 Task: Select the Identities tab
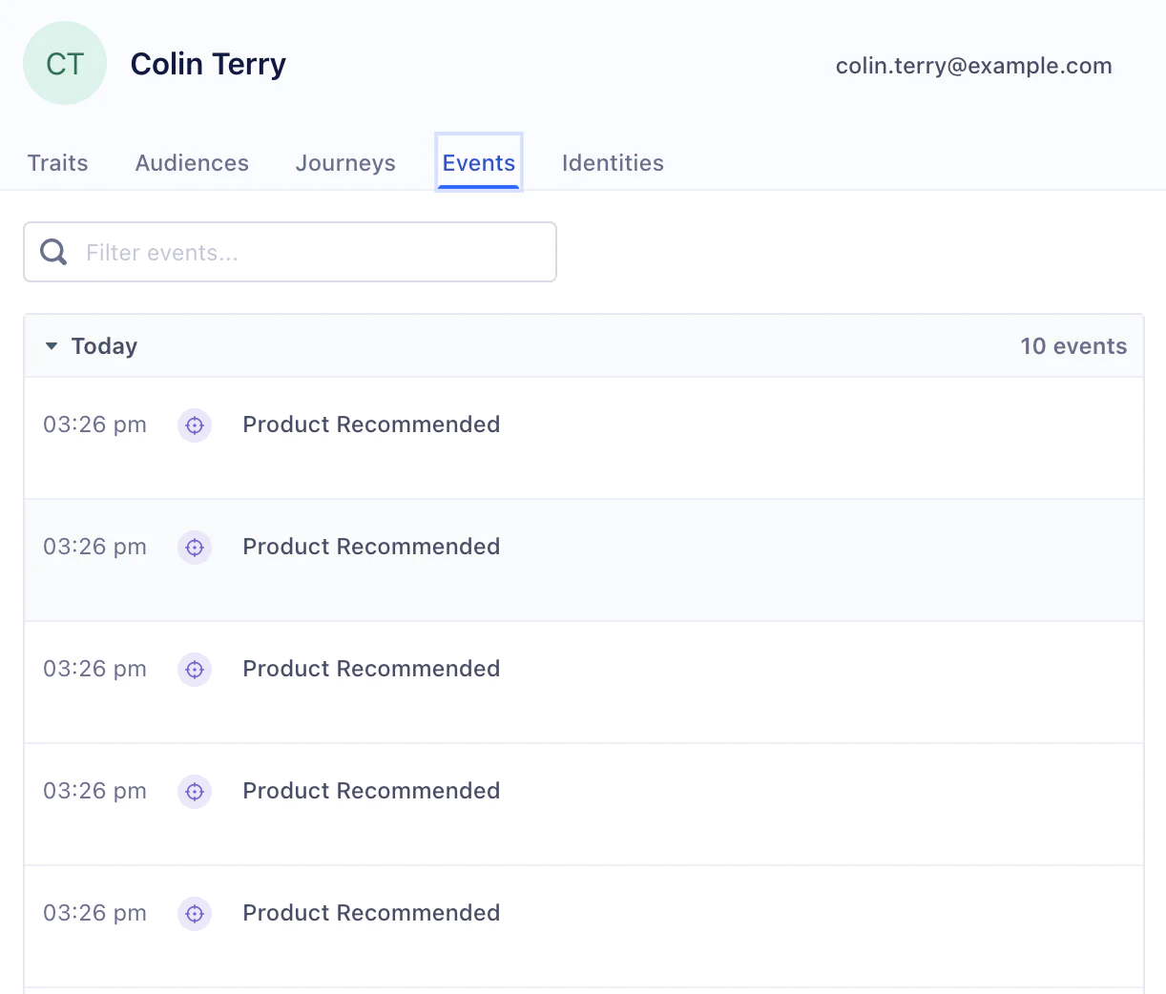(x=613, y=162)
